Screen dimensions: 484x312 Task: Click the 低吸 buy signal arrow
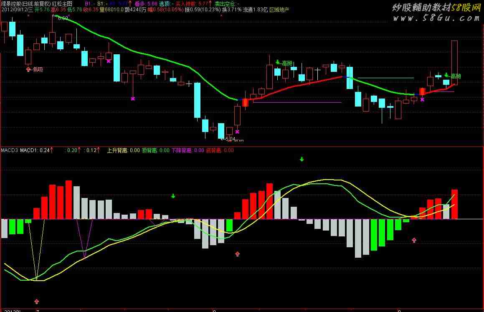coord(28,69)
